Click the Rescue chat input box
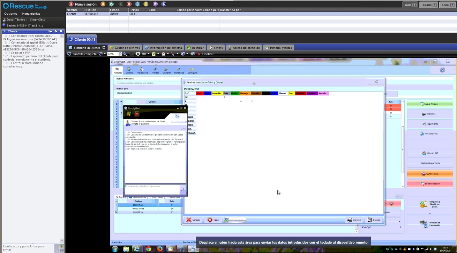457x253 pixels. tap(28, 248)
